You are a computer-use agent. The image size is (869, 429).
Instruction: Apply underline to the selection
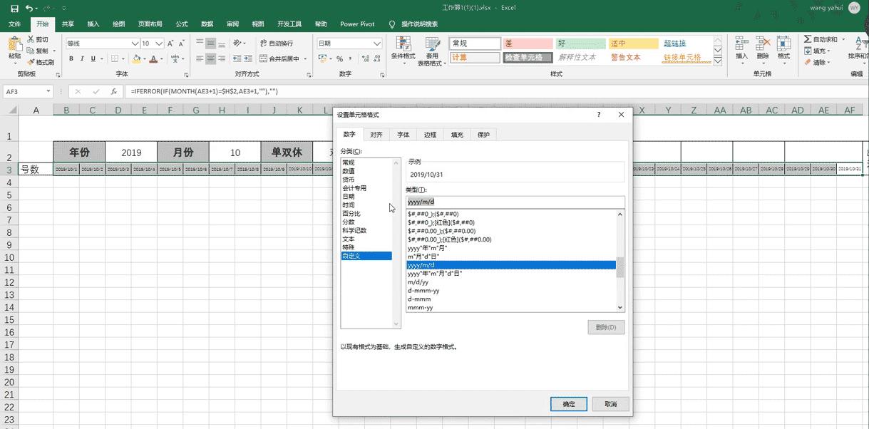pyautogui.click(x=93, y=58)
